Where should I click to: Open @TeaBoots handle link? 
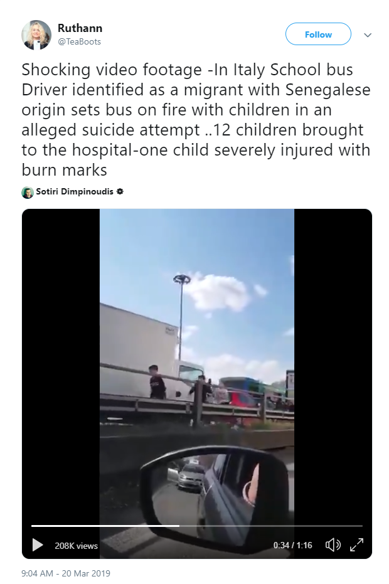coord(79,41)
